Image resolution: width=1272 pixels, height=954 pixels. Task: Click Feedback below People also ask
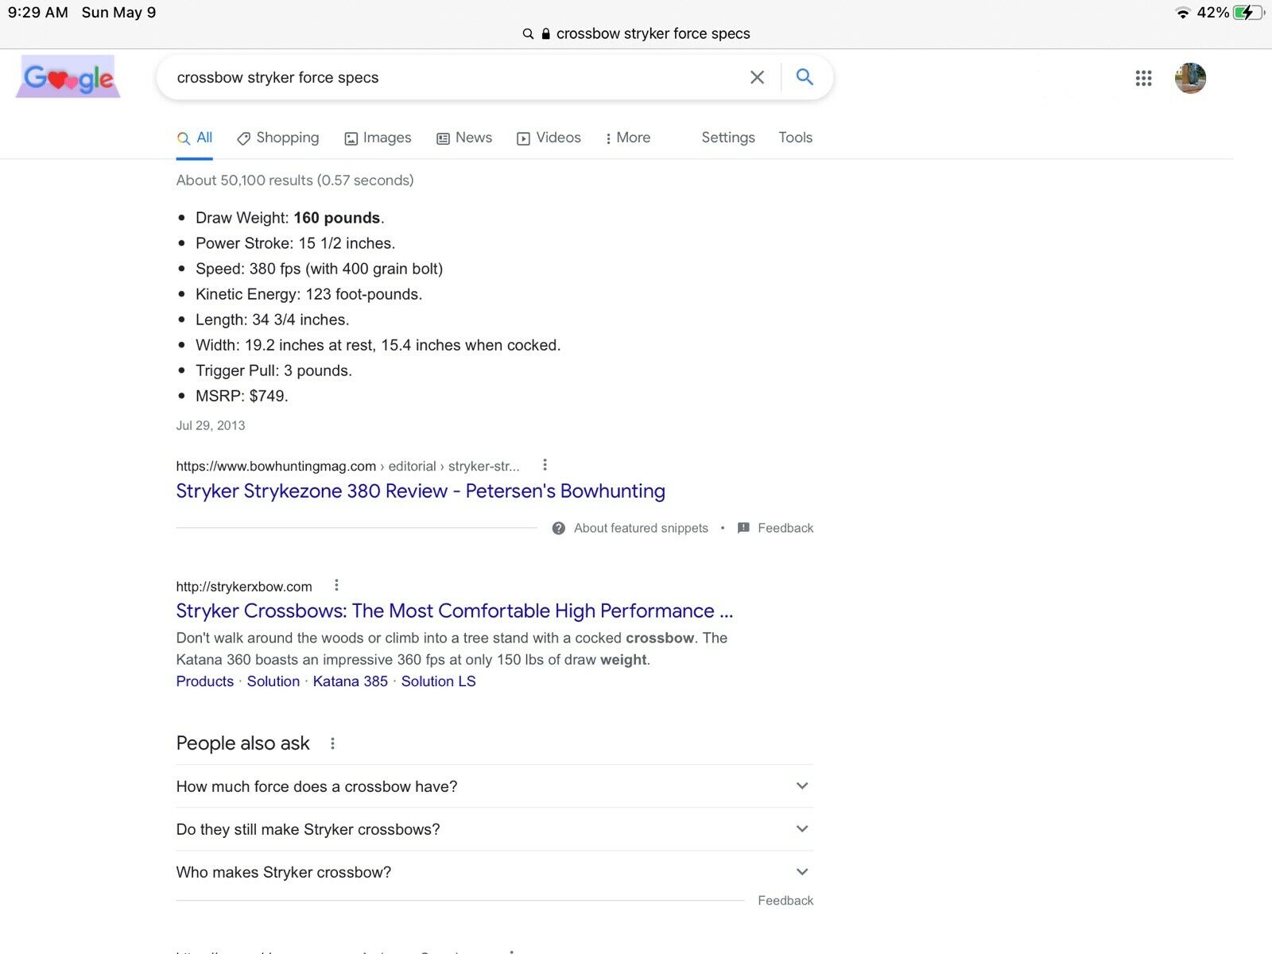tap(785, 901)
